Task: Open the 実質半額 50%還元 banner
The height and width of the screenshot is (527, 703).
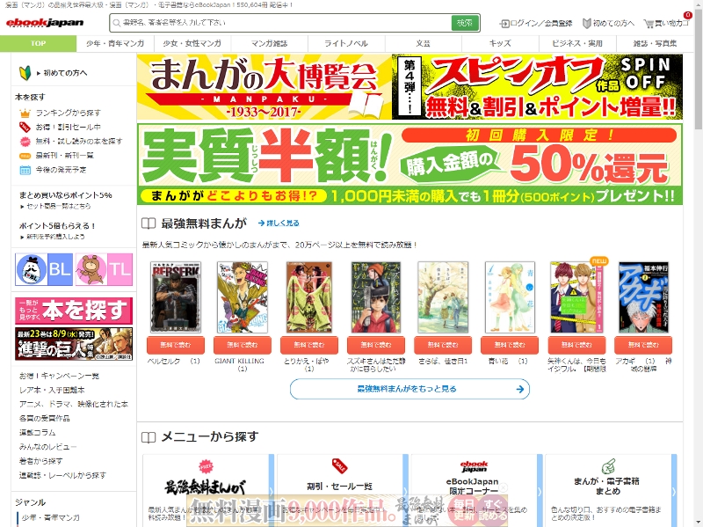Action: click(409, 165)
